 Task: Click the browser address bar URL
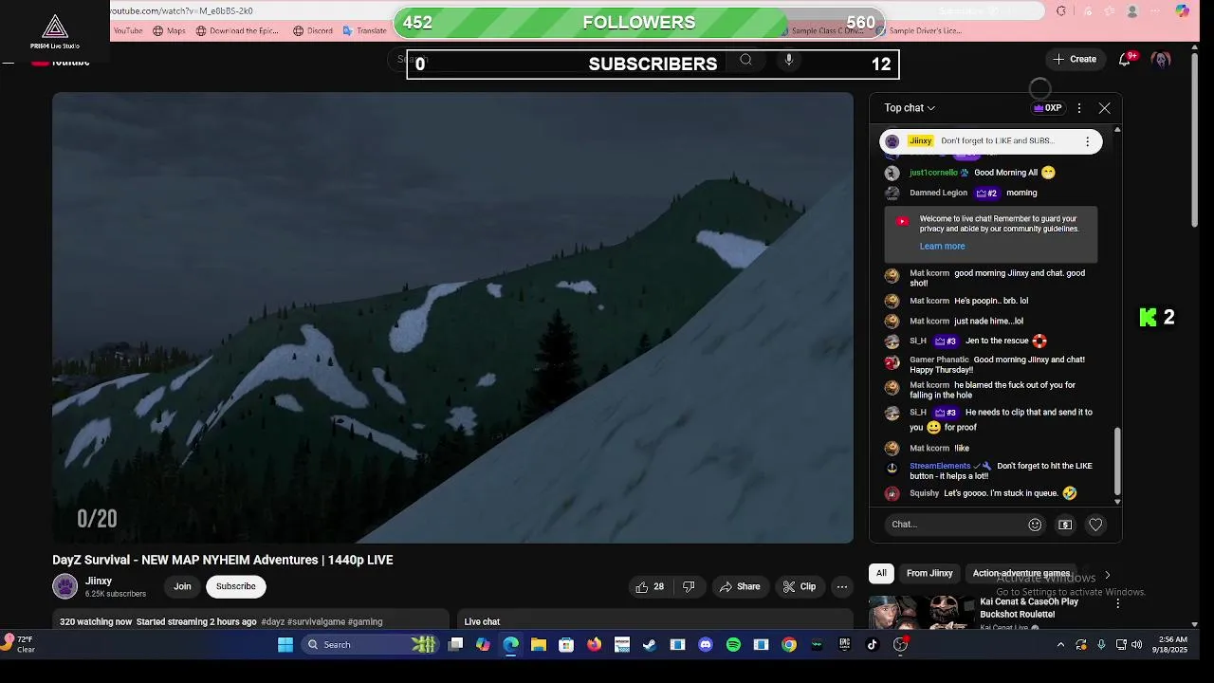[x=181, y=11]
